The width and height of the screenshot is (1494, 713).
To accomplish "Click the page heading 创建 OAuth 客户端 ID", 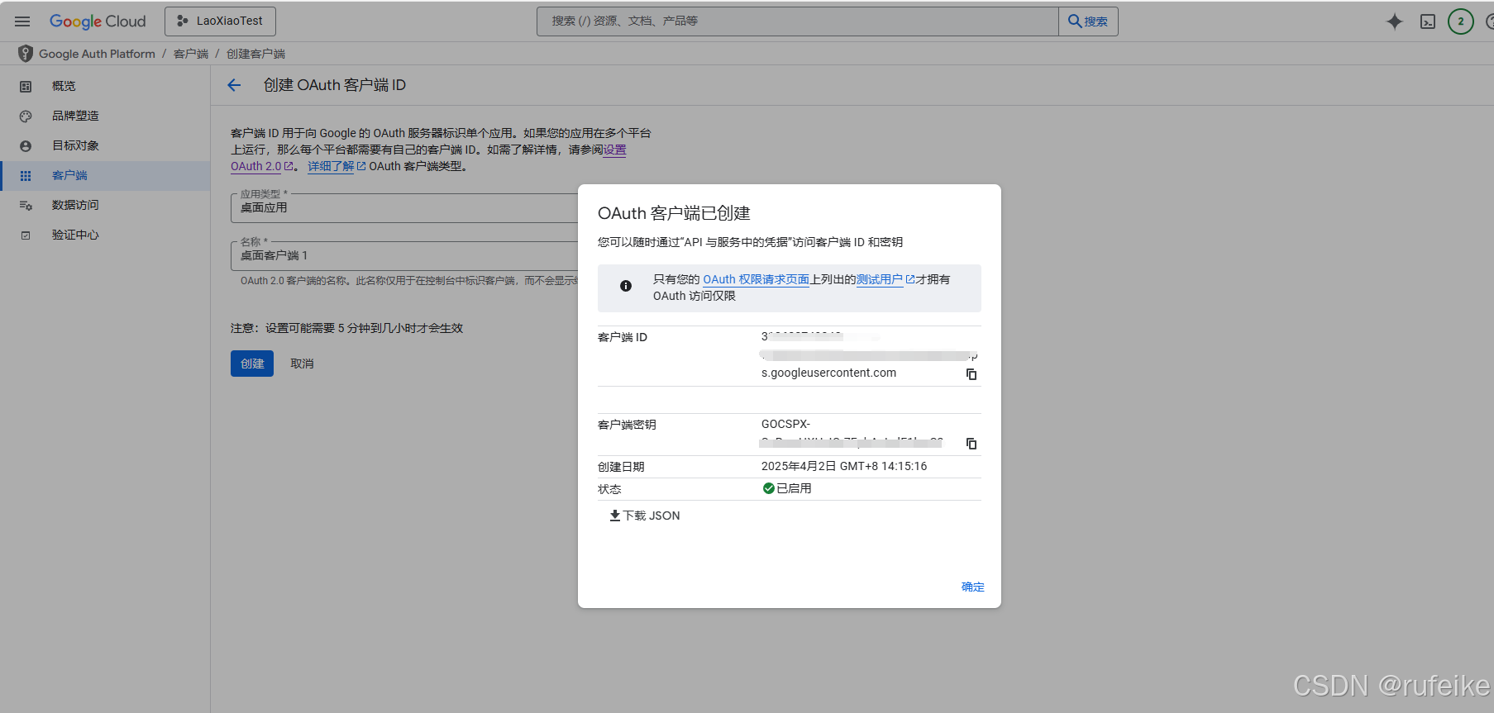I will (x=335, y=85).
